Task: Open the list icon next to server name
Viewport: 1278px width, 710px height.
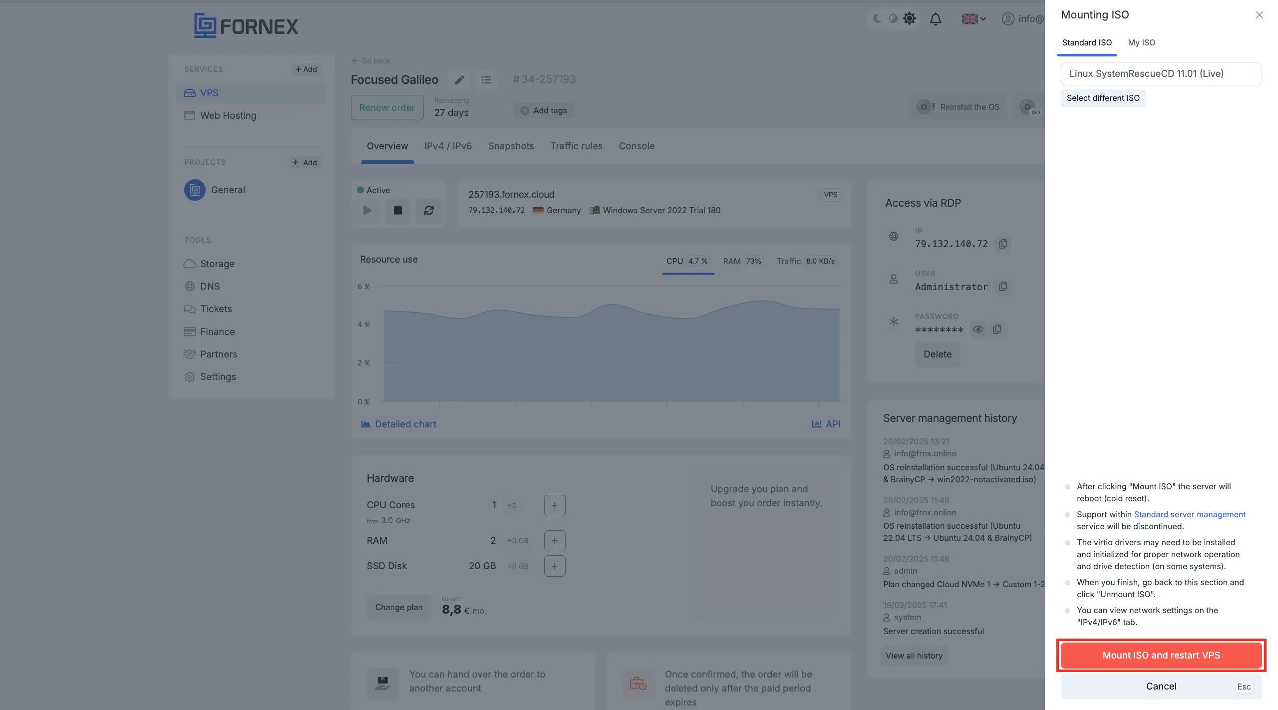Action: 486,80
